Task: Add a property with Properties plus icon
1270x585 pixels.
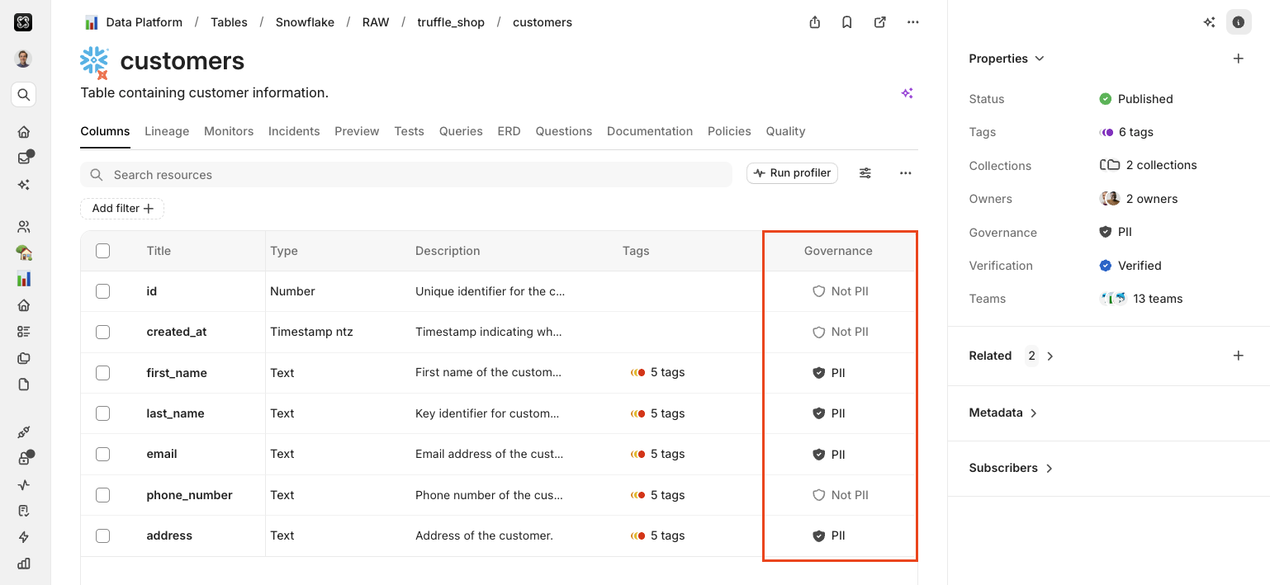Action: [1238, 59]
